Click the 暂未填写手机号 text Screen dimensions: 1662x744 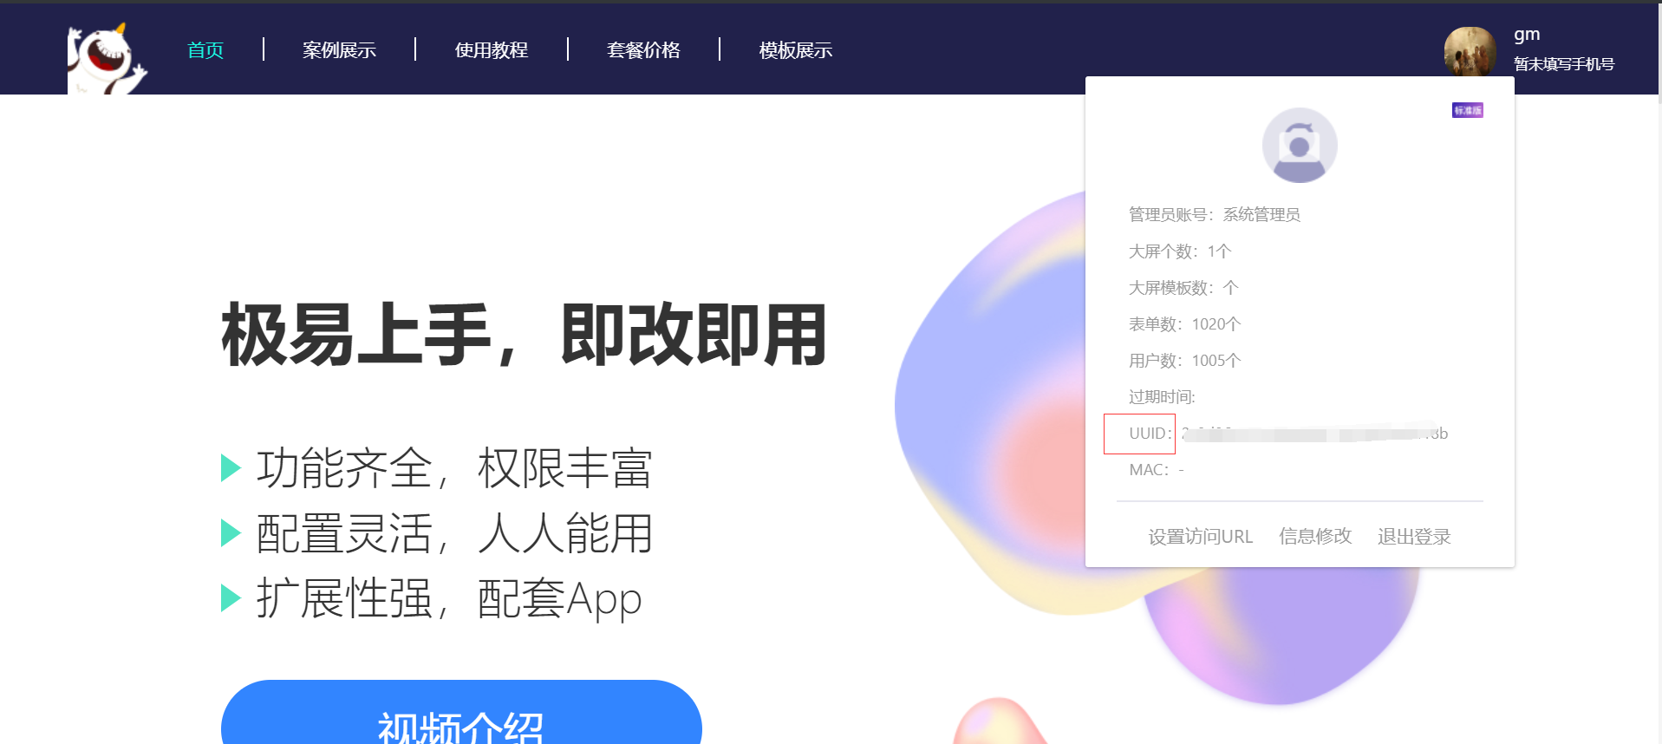pos(1564,64)
